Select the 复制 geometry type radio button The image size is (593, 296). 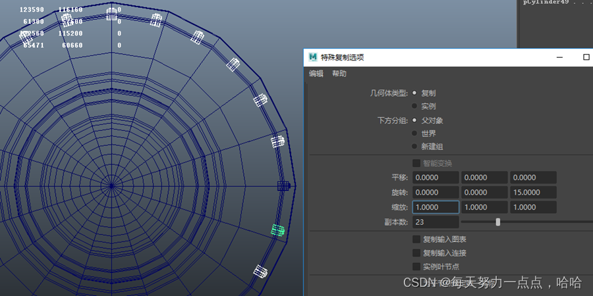coord(414,93)
